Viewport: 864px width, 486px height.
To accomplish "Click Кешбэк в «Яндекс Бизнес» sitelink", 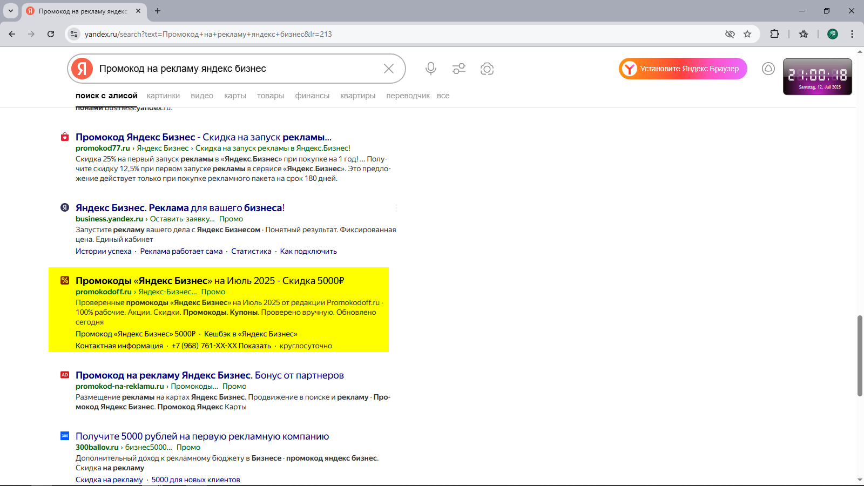I will coord(251,334).
